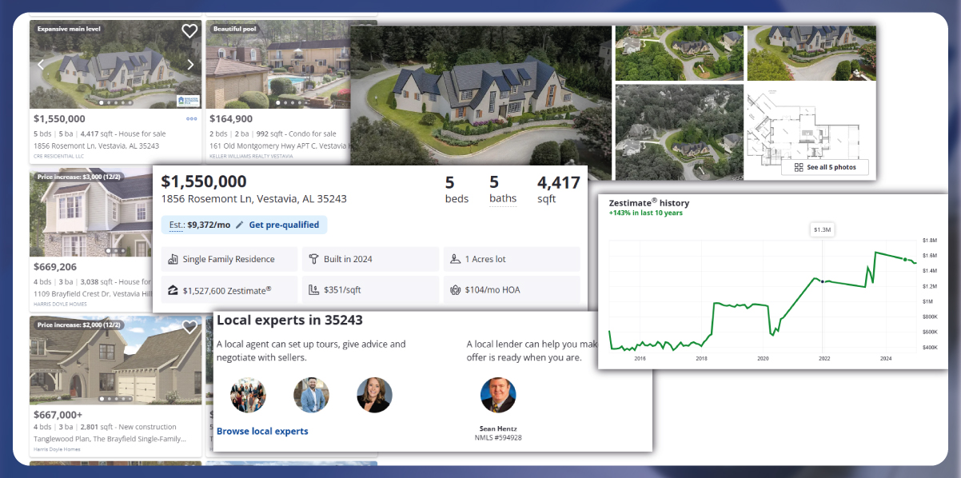Click the Est.: $9,372/mo payment estimate
The image size is (961, 478).
tap(200, 225)
